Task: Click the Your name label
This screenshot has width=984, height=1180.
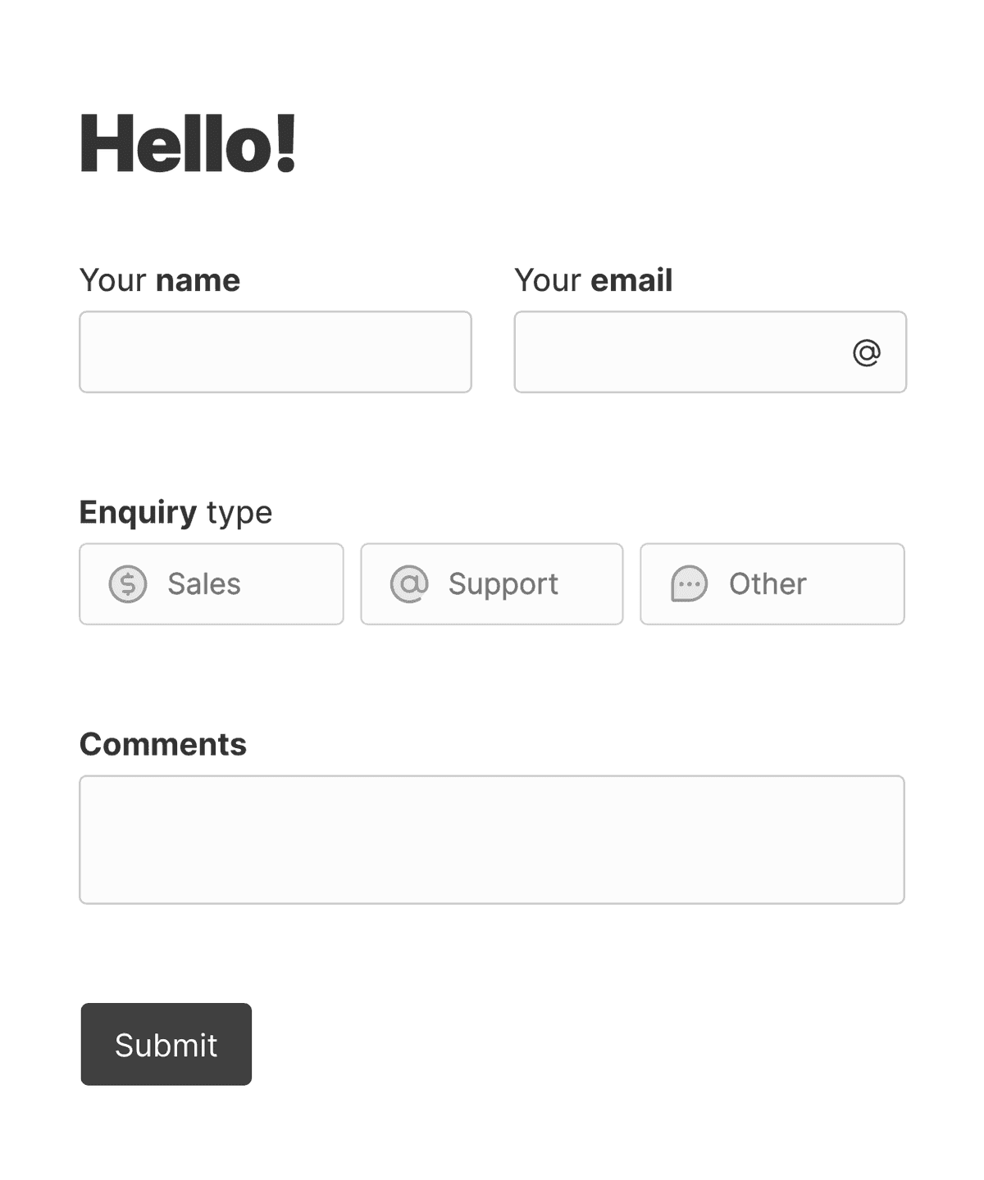Action: [x=159, y=279]
